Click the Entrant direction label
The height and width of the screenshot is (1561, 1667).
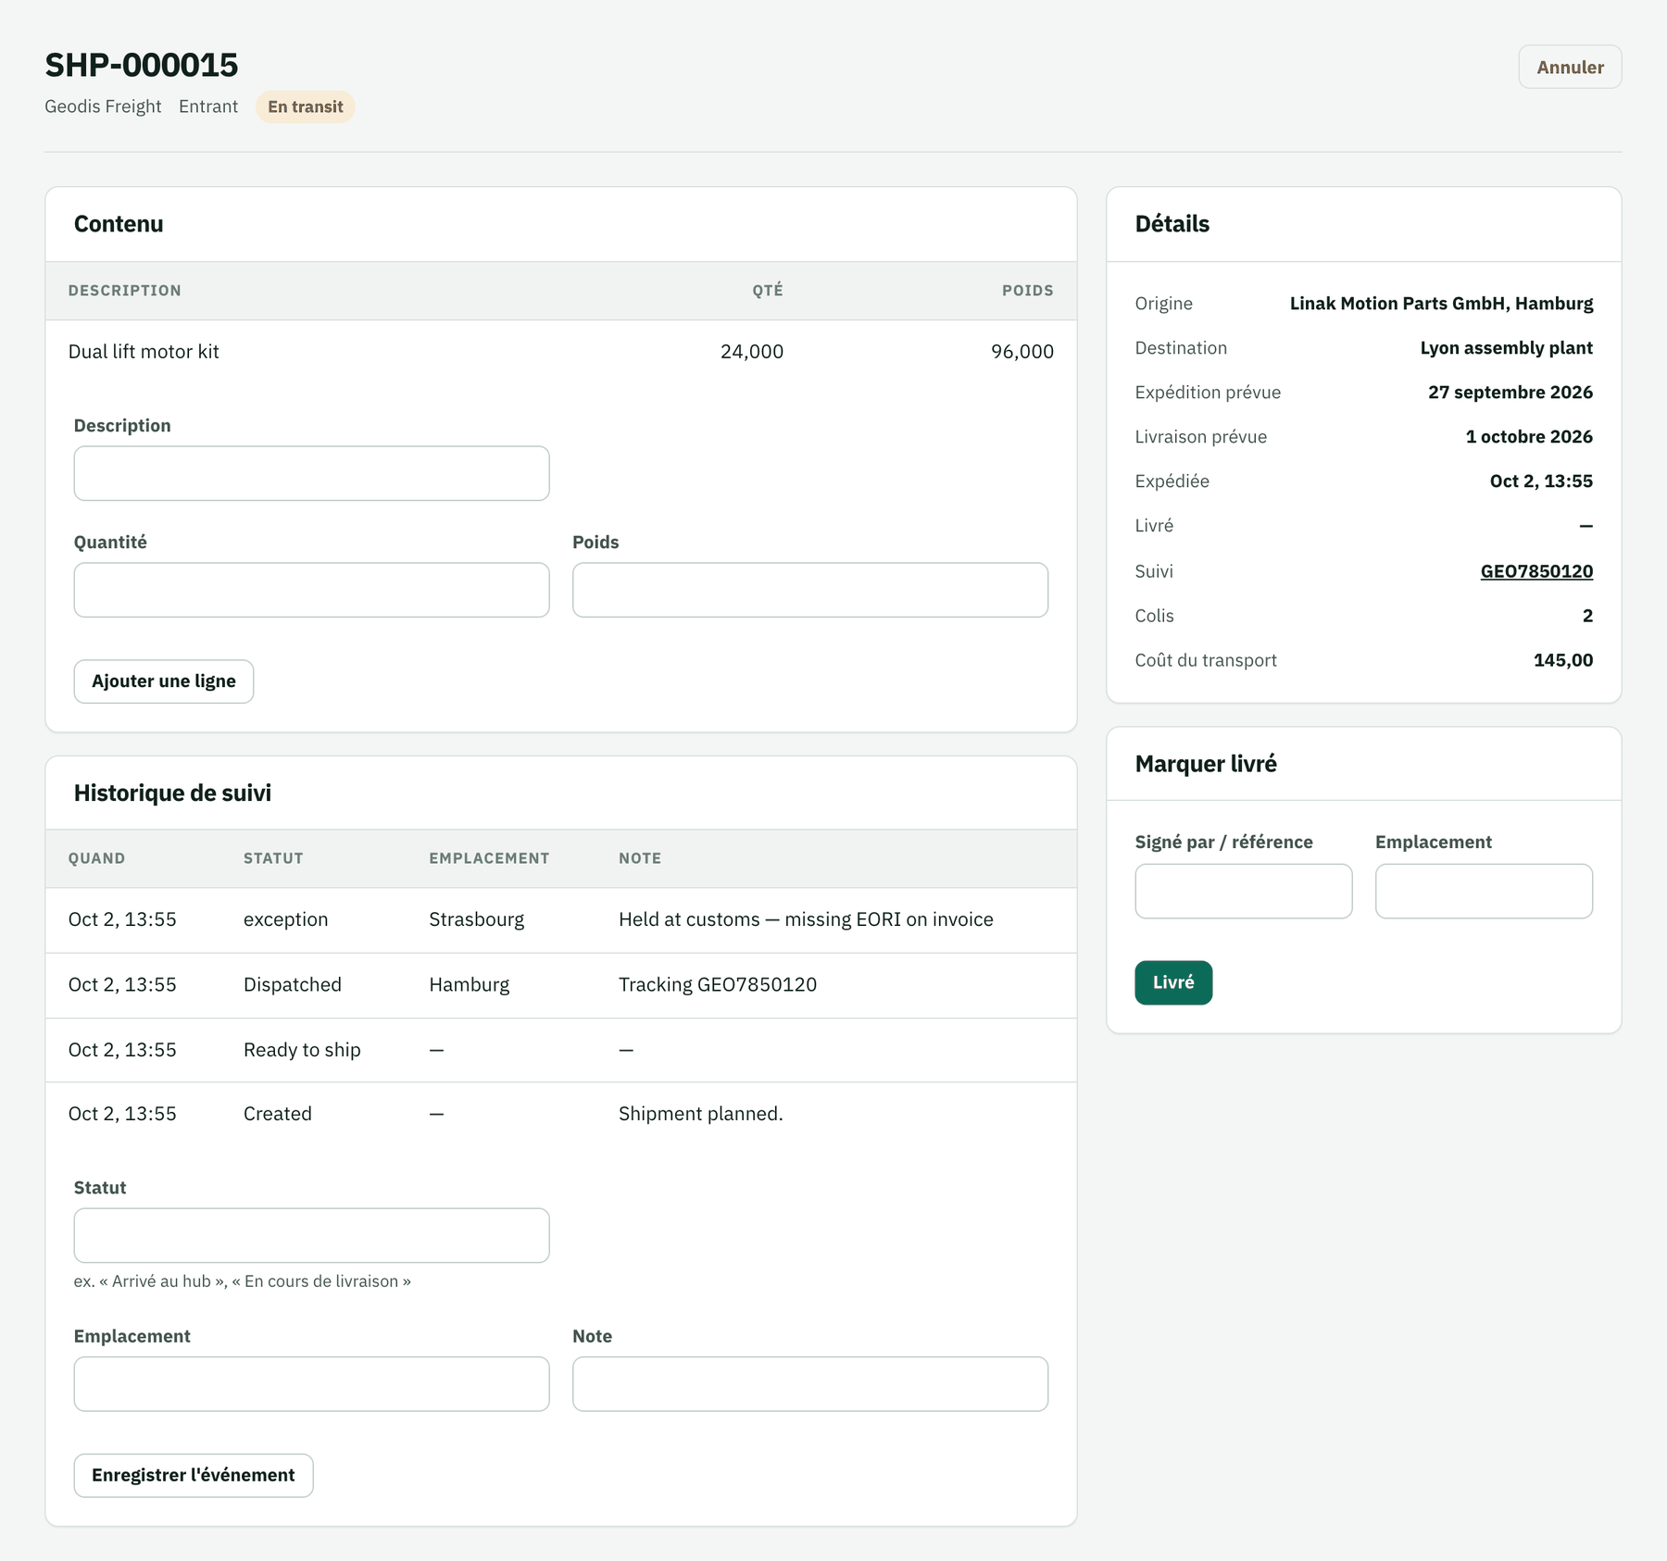tap(208, 106)
